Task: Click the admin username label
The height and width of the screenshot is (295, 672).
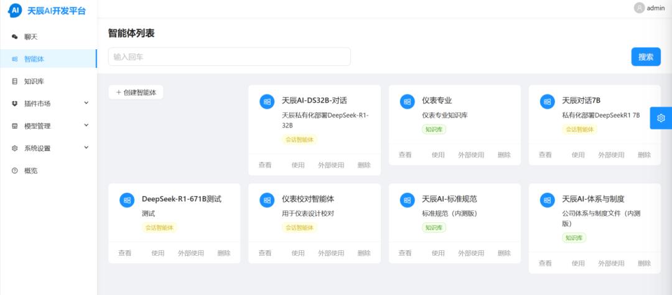Action: tap(656, 7)
